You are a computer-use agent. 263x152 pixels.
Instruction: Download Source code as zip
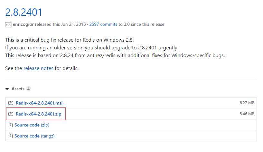click(x=32, y=125)
